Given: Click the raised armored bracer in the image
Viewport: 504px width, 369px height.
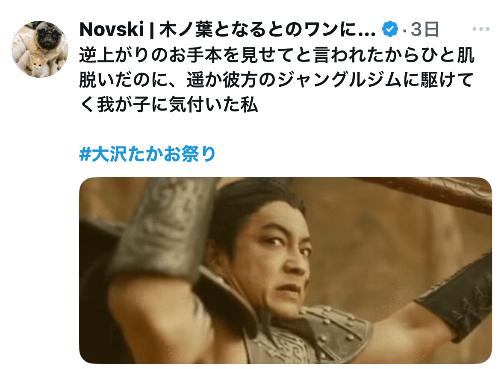Looking at the screenshot, I should pos(167,225).
